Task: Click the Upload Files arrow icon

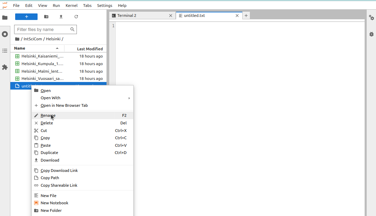Action: (61, 17)
